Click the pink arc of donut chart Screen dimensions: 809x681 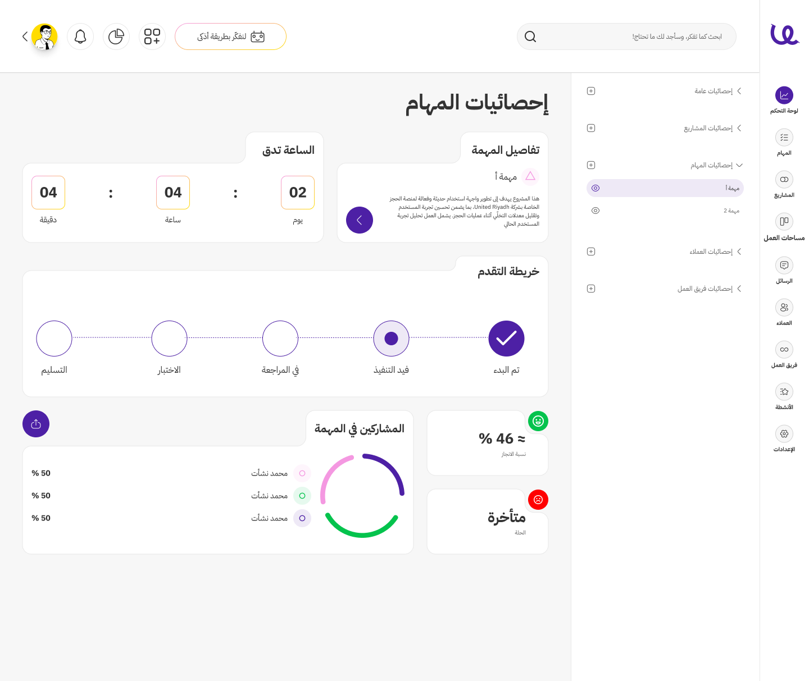pos(329,474)
